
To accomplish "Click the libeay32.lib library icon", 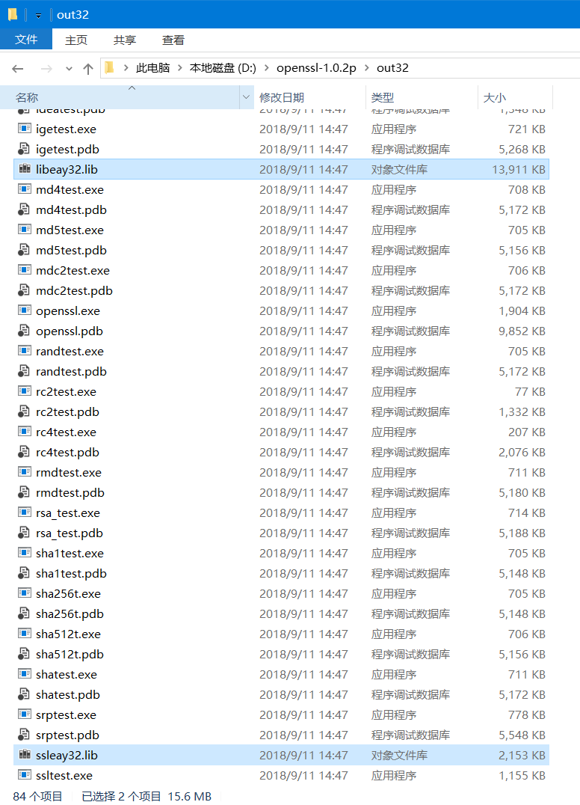I will point(24,169).
